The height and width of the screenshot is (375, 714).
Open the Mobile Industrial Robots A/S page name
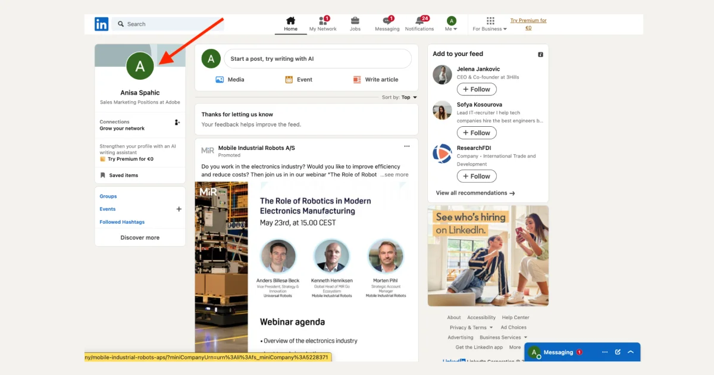pos(256,148)
